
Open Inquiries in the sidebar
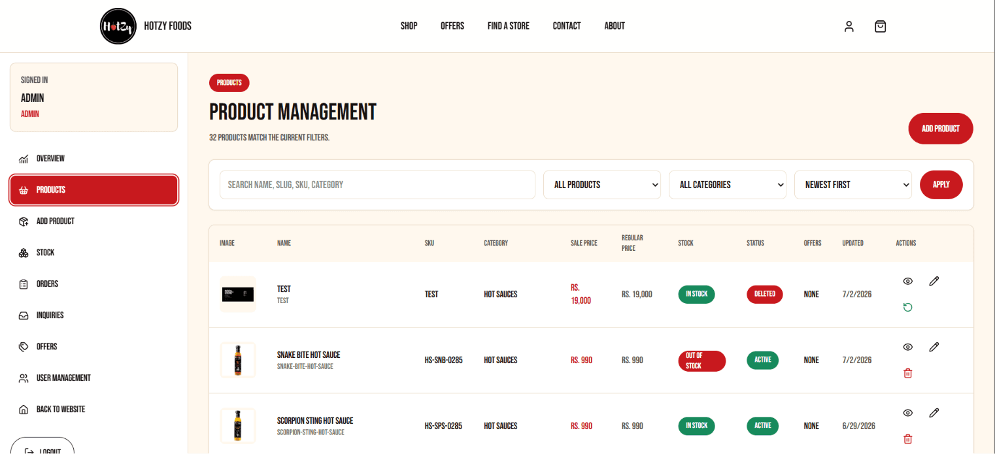[x=93, y=316]
